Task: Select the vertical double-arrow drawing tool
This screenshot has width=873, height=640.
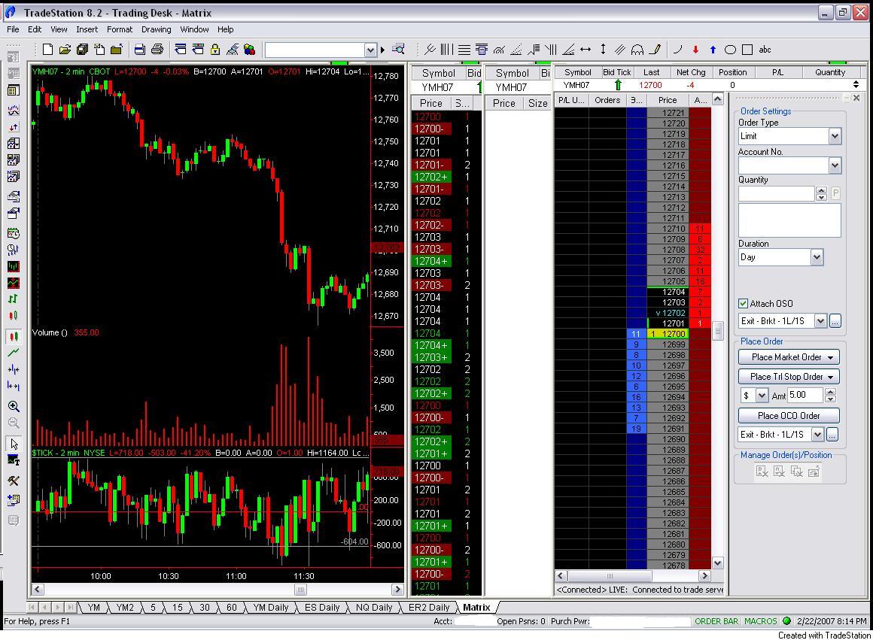Action: tap(603, 50)
